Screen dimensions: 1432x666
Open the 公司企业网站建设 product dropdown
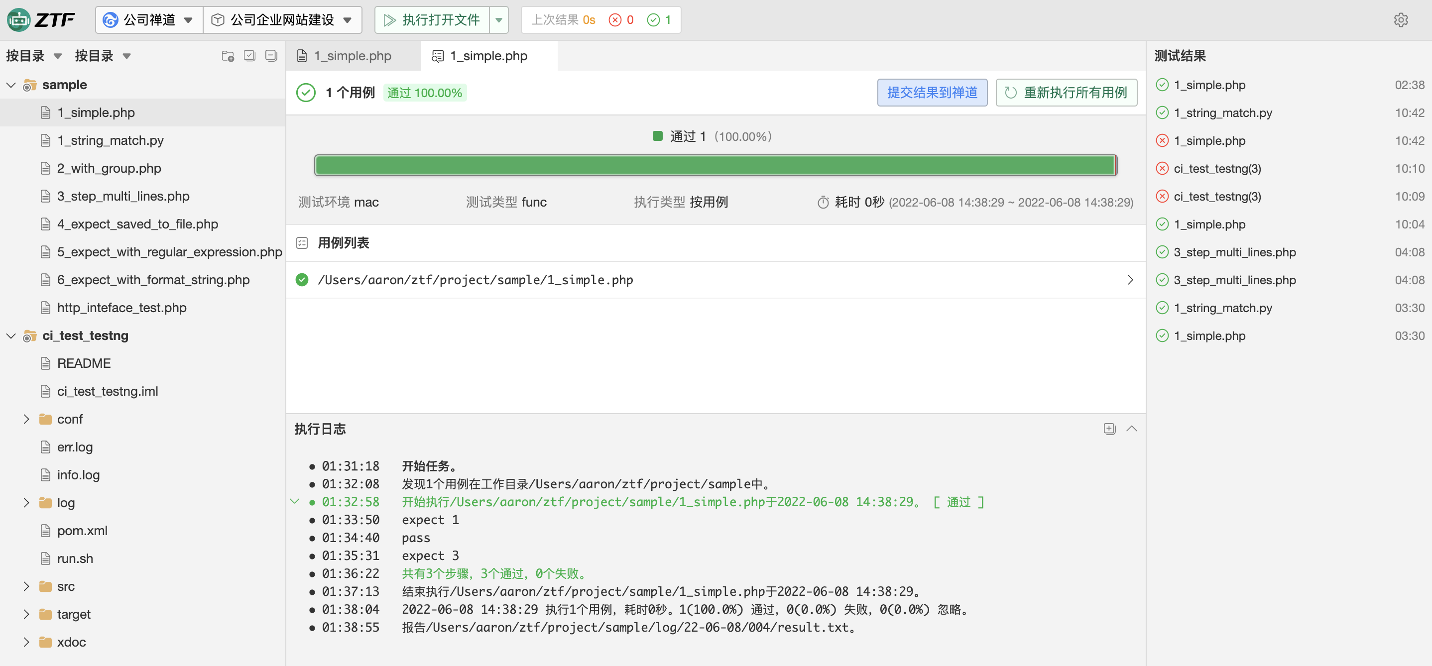(x=282, y=20)
